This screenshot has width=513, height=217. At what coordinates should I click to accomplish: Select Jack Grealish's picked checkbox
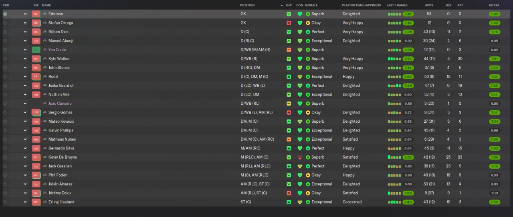tap(5, 166)
